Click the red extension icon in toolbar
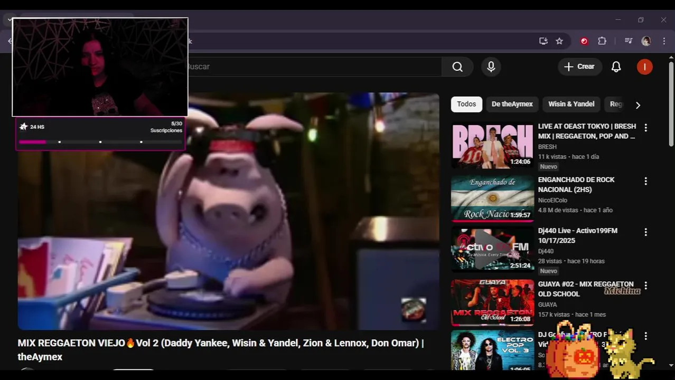Screen dimensions: 675x380 point(584,41)
